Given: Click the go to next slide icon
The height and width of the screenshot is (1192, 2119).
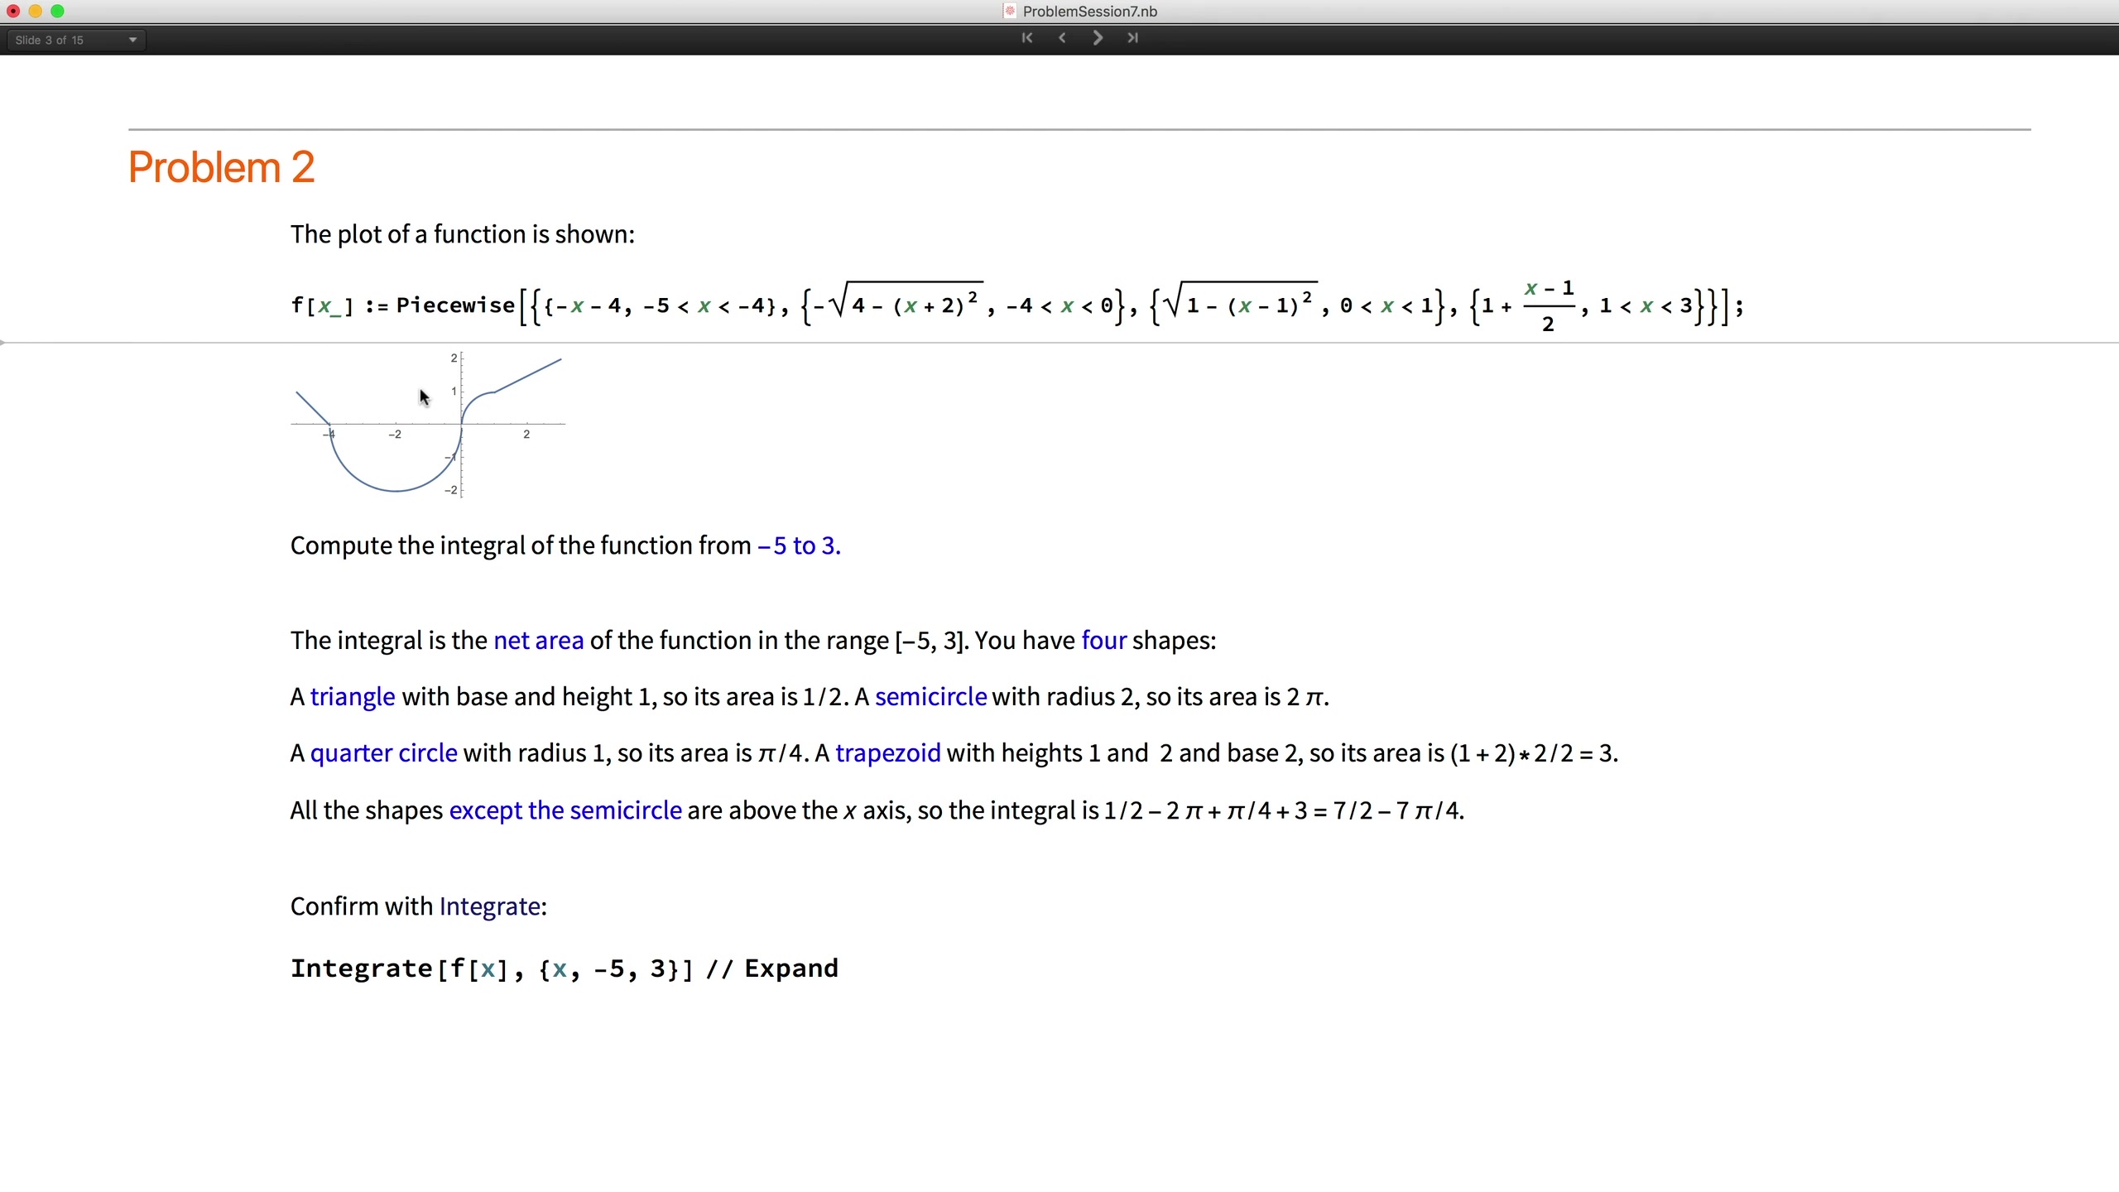Looking at the screenshot, I should click(1096, 38).
